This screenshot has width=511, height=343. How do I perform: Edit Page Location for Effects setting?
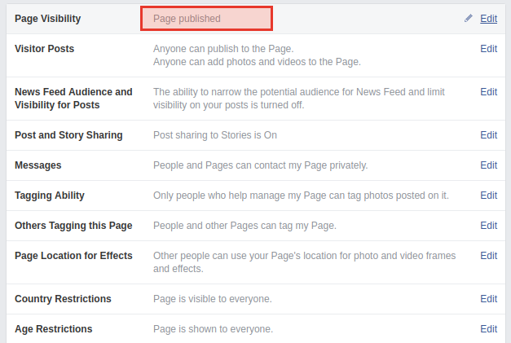[488, 256]
